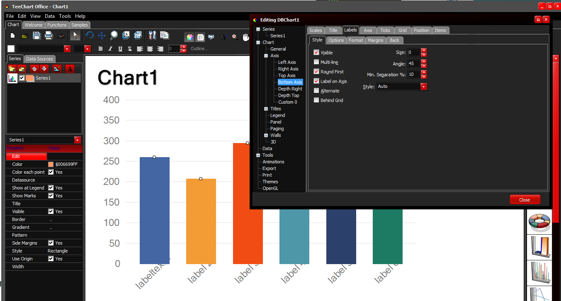Screen dimensions: 561x301
Task: Select Export in editor tree
Action: [x=269, y=168]
